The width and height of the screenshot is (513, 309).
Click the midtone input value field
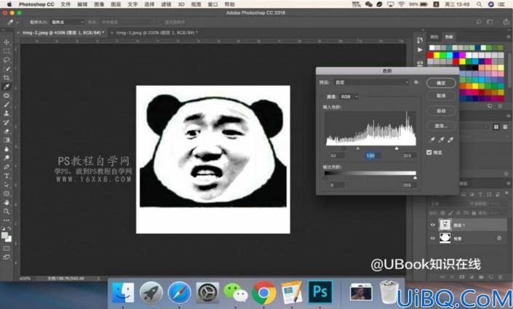(372, 156)
